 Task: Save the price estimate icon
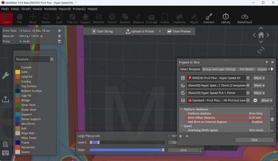(x=60, y=41)
